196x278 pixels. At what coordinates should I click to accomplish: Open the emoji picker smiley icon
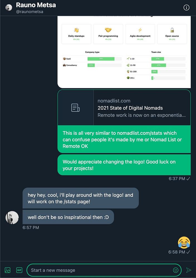click(x=176, y=270)
